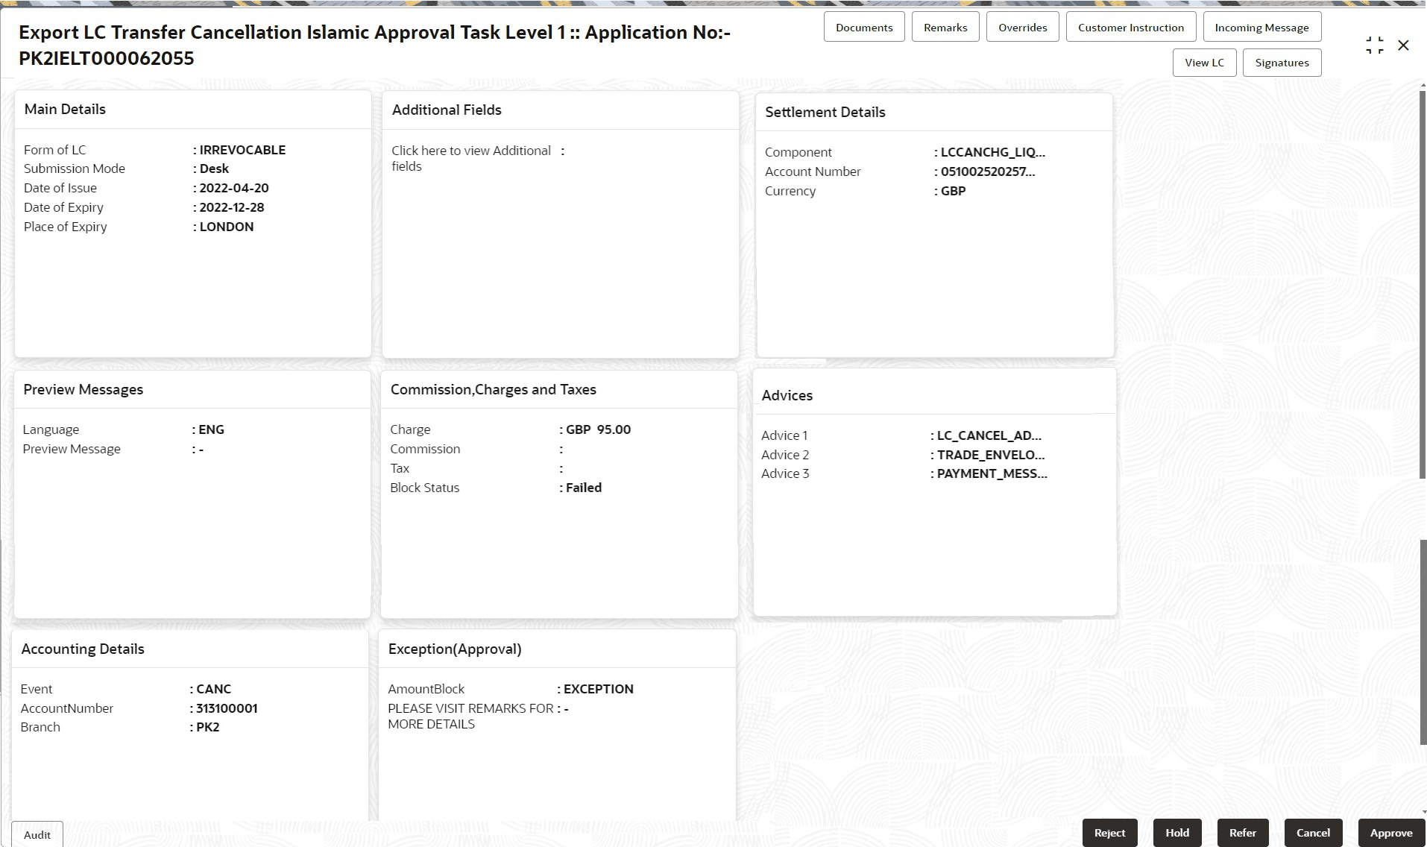Open the View LC screen
Screen dimensions: 1427x847
[1204, 62]
